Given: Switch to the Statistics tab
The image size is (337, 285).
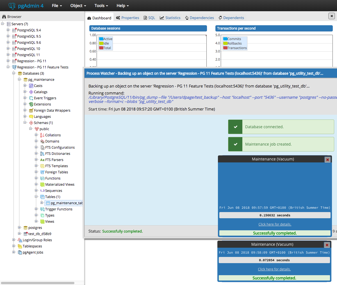Looking at the screenshot, I should click(170, 18).
